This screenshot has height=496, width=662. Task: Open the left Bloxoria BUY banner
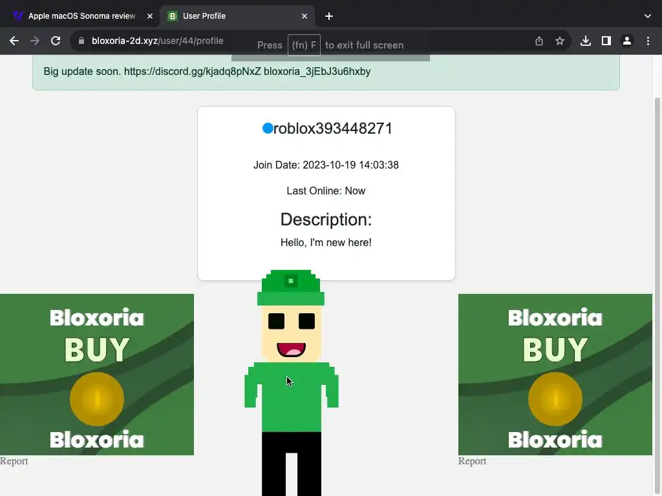coord(97,375)
